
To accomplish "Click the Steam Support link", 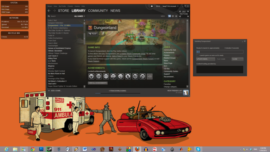I will tap(94, 61).
